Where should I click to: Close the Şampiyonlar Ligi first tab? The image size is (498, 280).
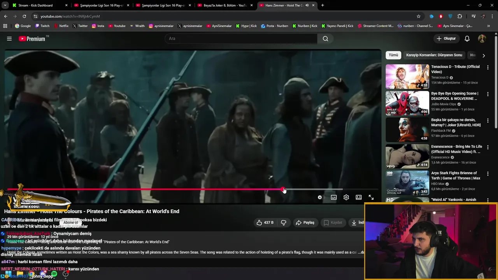tap(128, 5)
